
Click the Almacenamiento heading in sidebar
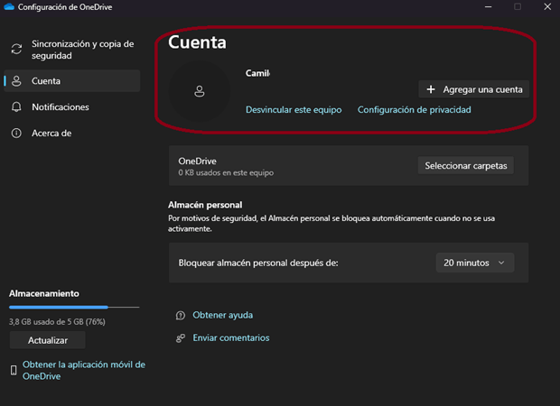coord(44,293)
